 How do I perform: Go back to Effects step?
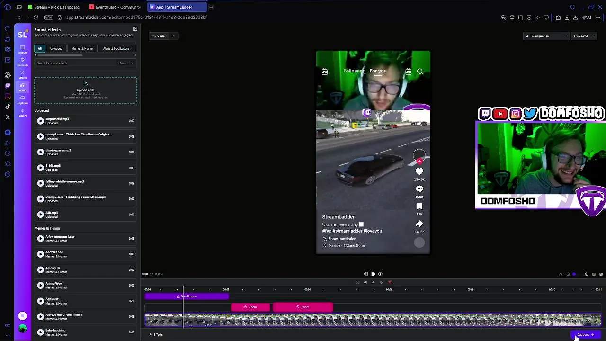coord(156,334)
